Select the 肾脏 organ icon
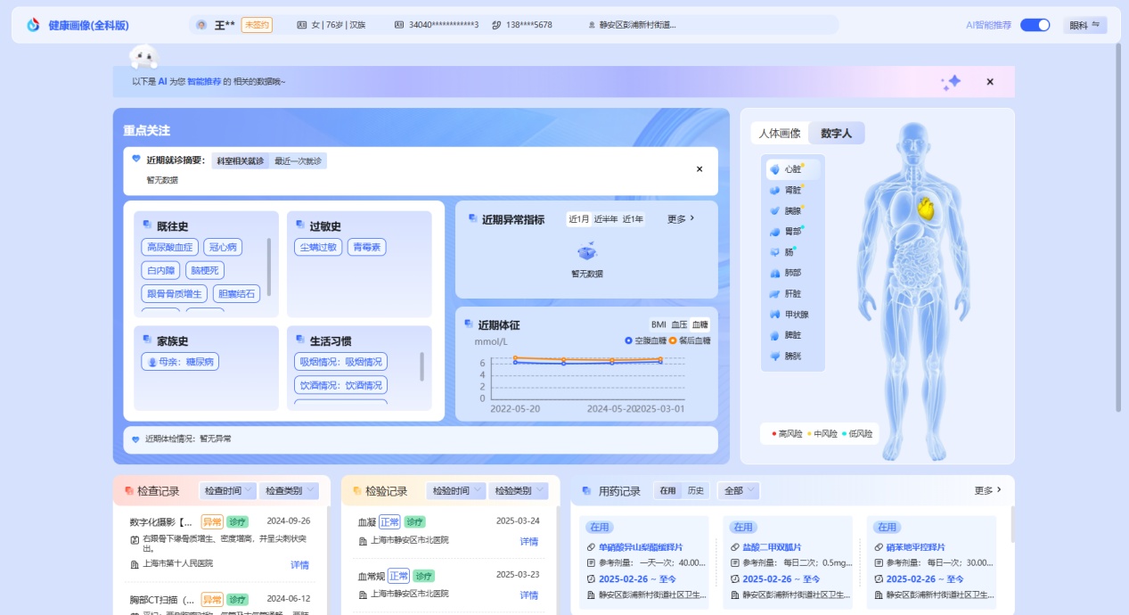1129x615 pixels. tap(774, 190)
